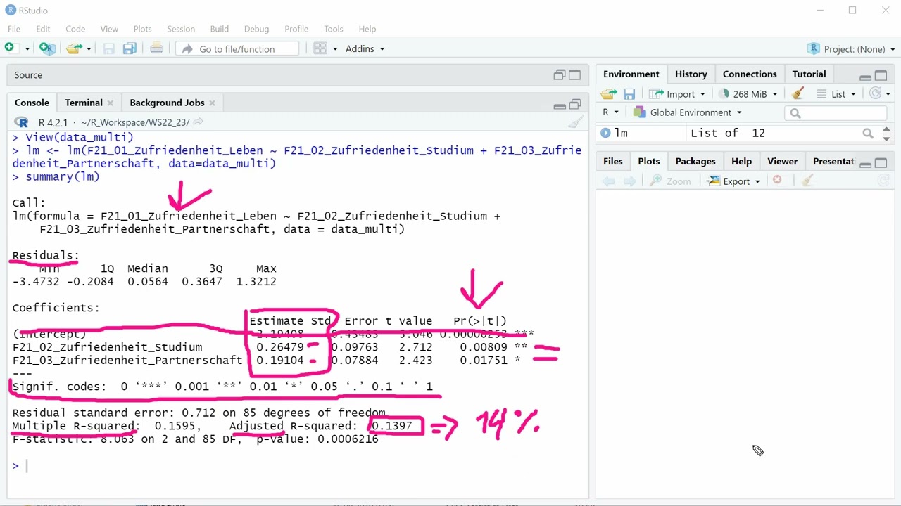Click the environment search field
The width and height of the screenshot is (901, 506).
pos(836,113)
